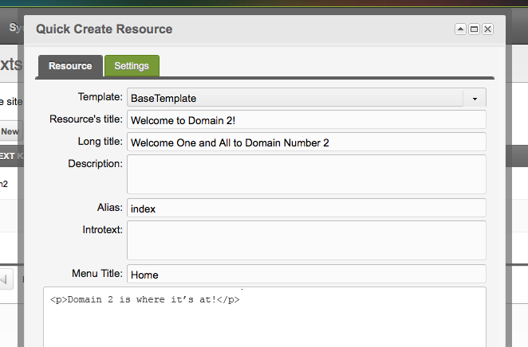
Task: Focus the Introtext text area
Action: coord(306,240)
